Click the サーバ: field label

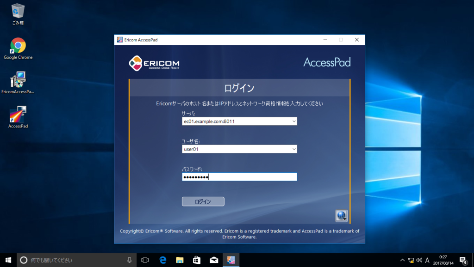188,114
